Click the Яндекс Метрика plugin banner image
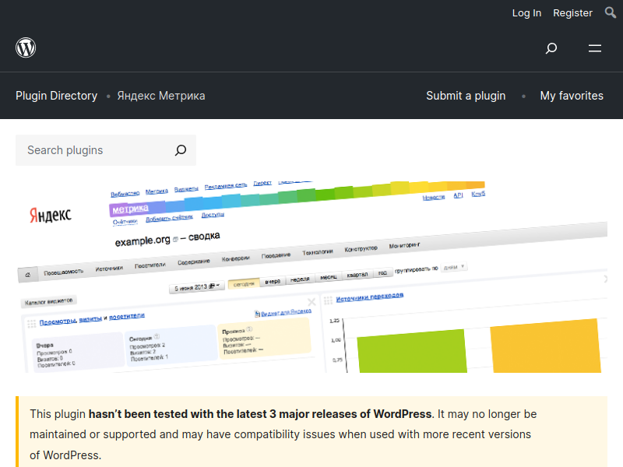The width and height of the screenshot is (623, 467). click(x=311, y=277)
